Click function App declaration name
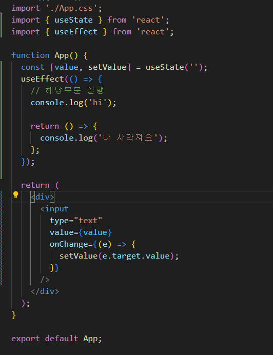The image size is (273, 355). [x=62, y=55]
